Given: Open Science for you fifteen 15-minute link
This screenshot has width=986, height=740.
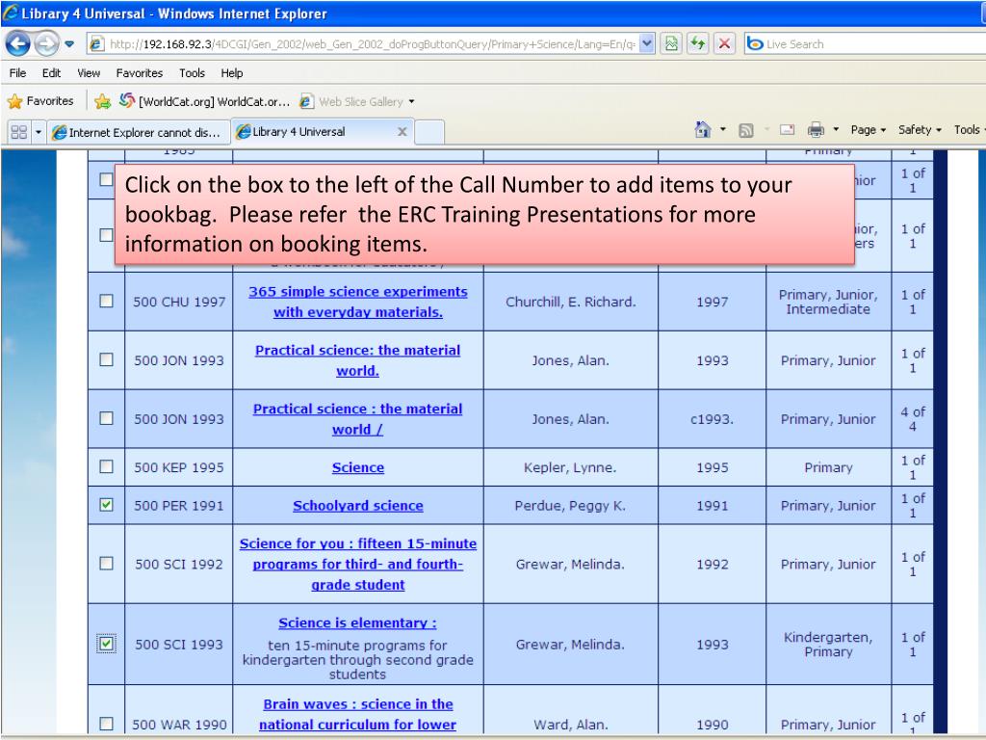Looking at the screenshot, I should 358,564.
